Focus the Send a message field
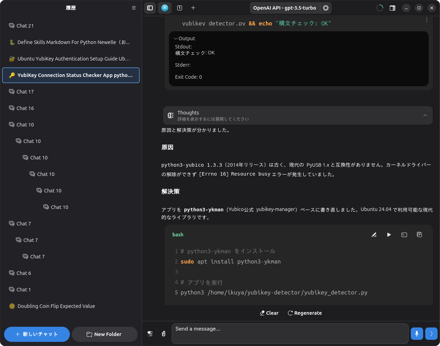Viewport: 440px width, 346px height. coord(290,334)
